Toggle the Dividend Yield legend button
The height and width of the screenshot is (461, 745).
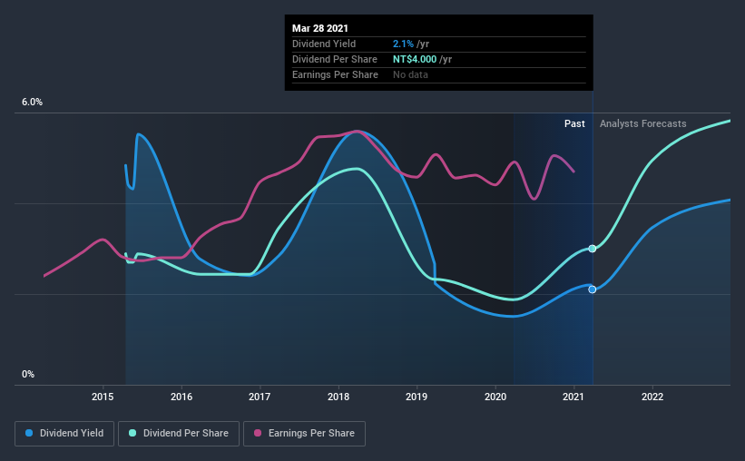pos(64,434)
